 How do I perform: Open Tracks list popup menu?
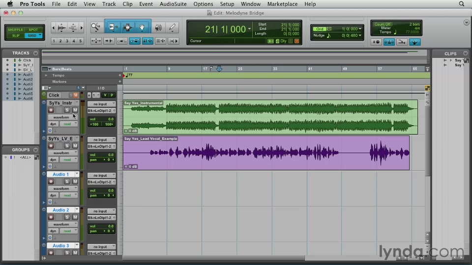point(35,53)
